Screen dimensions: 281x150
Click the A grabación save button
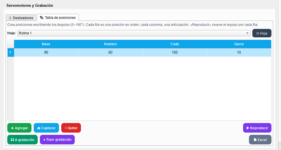[x=22, y=140]
